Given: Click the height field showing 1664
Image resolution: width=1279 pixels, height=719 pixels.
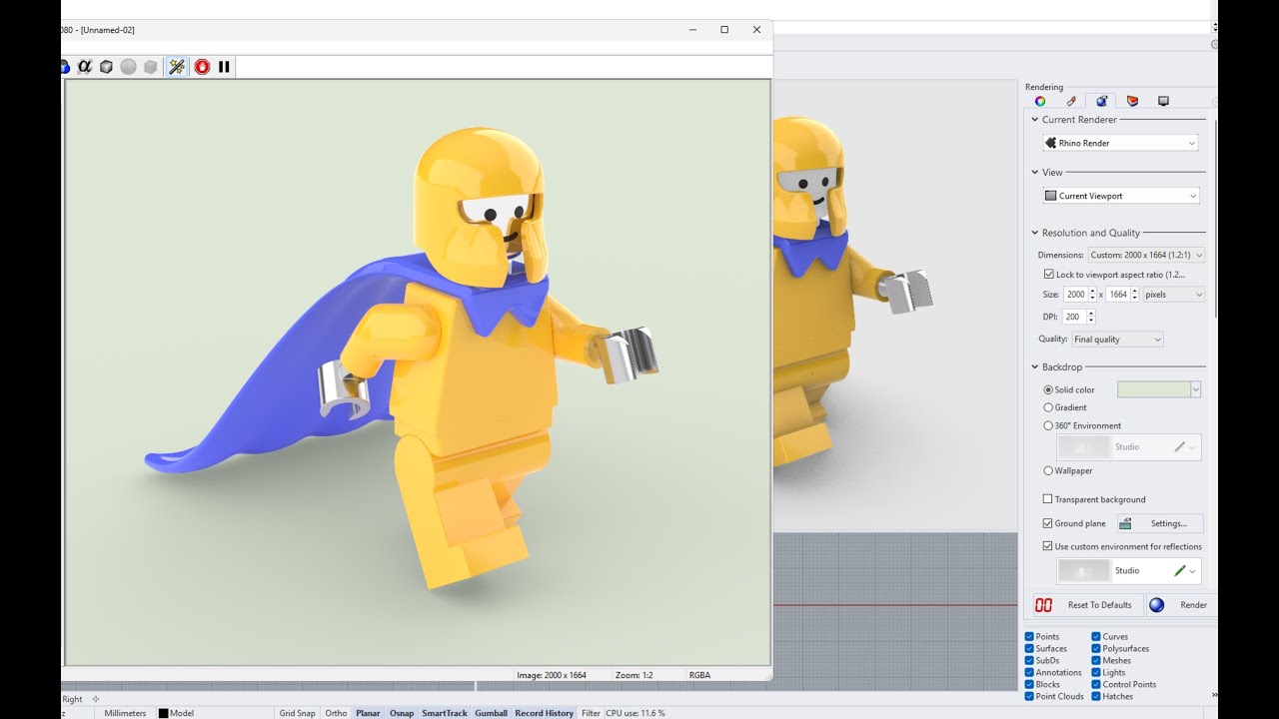Looking at the screenshot, I should point(1118,295).
